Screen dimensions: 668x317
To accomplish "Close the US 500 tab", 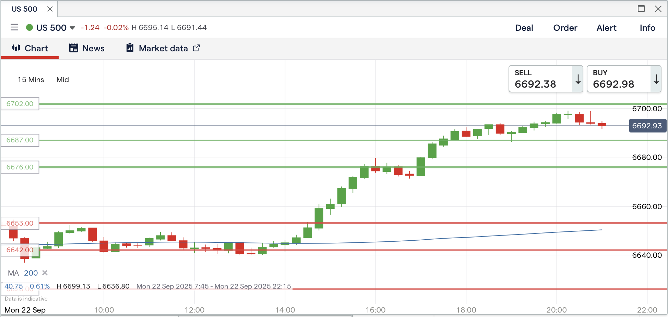I will [50, 9].
